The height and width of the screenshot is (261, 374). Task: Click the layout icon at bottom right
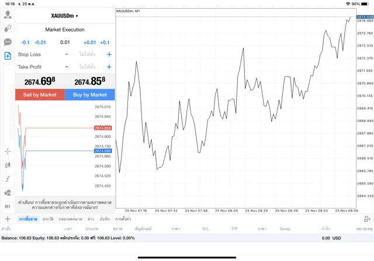368,218
